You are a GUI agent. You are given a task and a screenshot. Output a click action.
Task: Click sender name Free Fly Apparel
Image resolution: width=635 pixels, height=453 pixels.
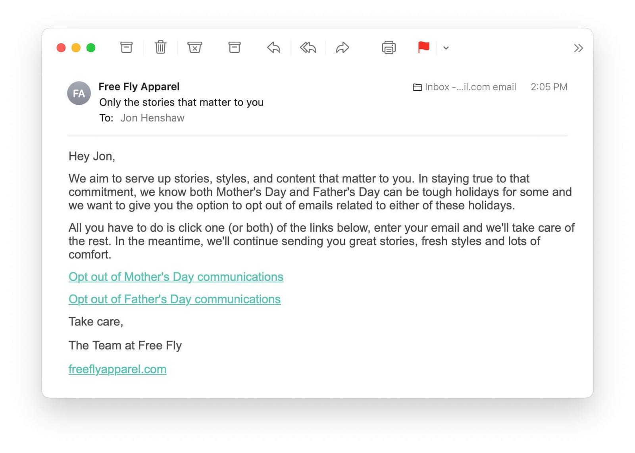click(139, 86)
